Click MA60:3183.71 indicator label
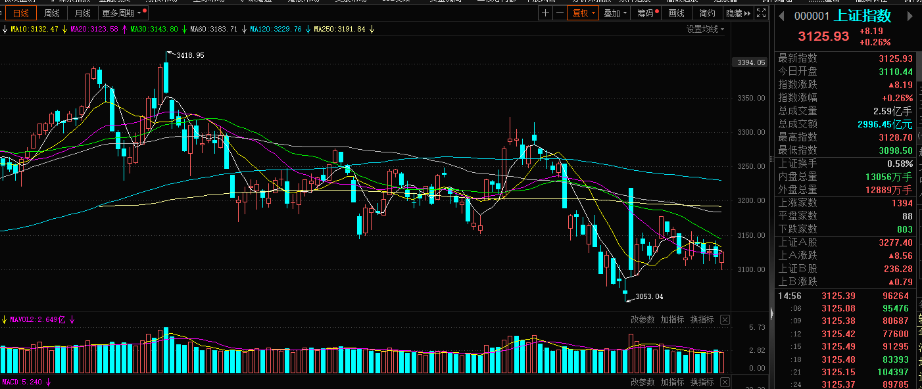 point(213,29)
